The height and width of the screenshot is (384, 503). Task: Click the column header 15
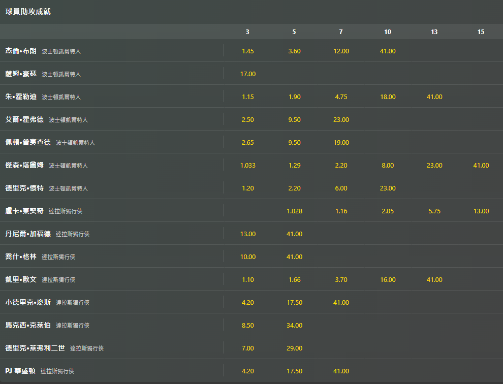[481, 32]
